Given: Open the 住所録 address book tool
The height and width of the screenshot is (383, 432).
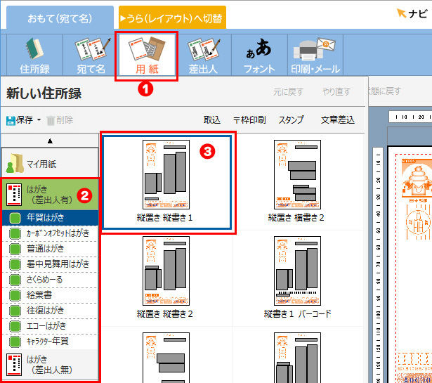Looking at the screenshot, I should click(x=34, y=55).
